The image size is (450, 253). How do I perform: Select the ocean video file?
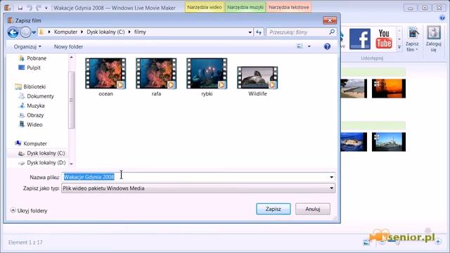coord(105,77)
